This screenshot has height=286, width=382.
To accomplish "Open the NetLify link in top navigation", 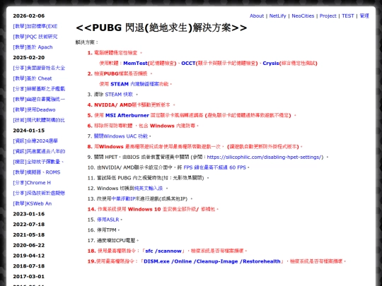I will [277, 16].
